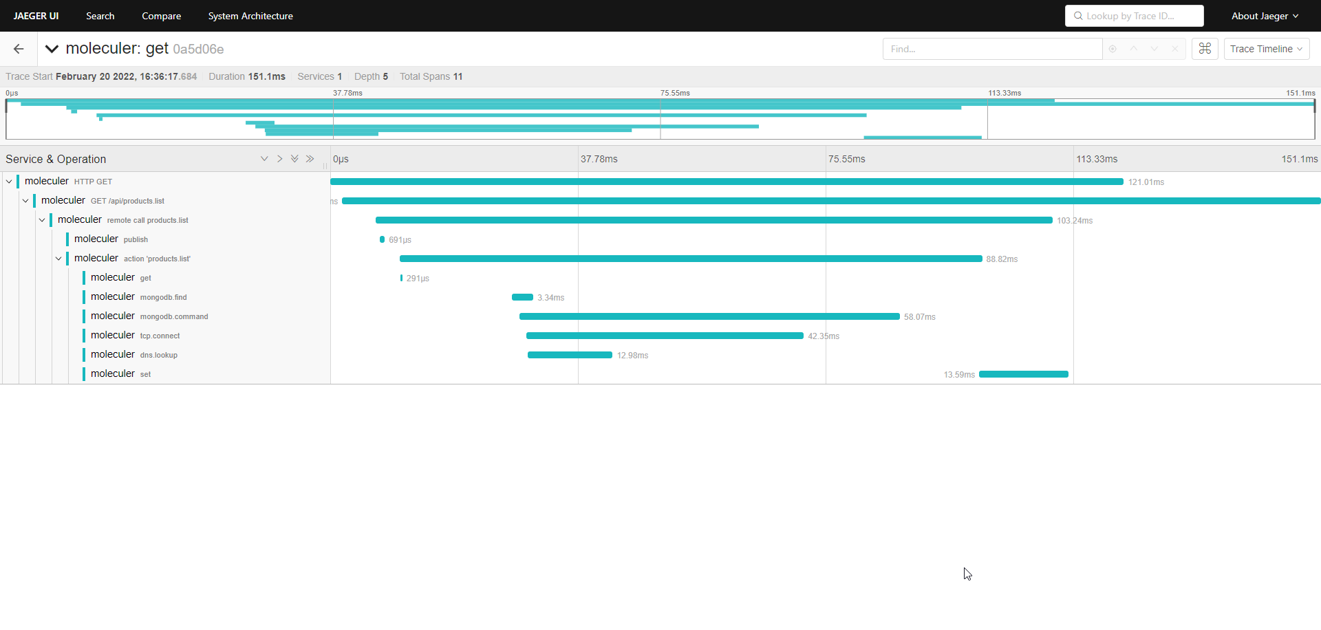Click the locate/focus search matches icon
Viewport: 1321px width, 630px height.
click(x=1113, y=49)
